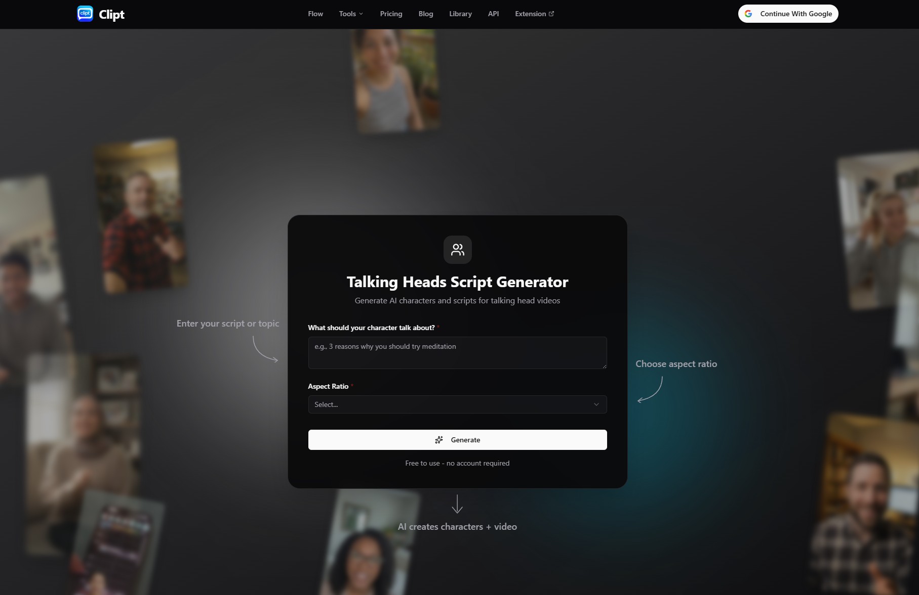Click the blurred woman thumbnail at top
Viewport: 919px width, 595px height.
pyautogui.click(x=396, y=81)
